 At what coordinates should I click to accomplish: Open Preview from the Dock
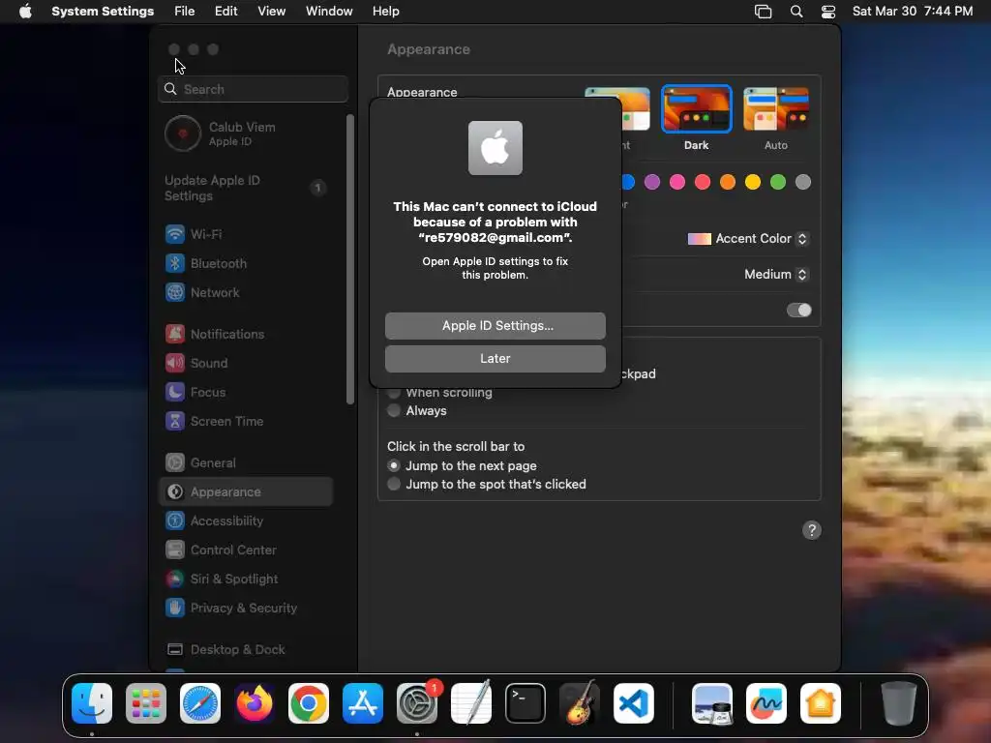712,703
